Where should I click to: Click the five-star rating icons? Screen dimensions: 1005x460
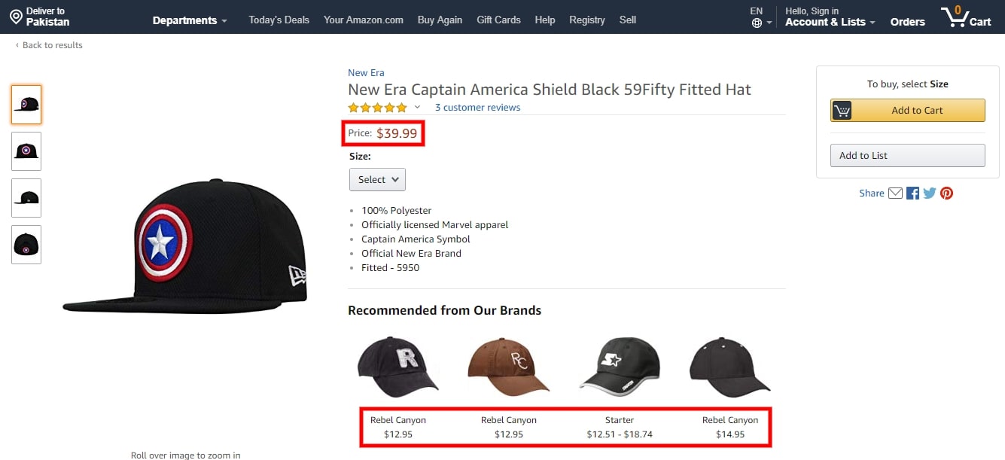(377, 108)
